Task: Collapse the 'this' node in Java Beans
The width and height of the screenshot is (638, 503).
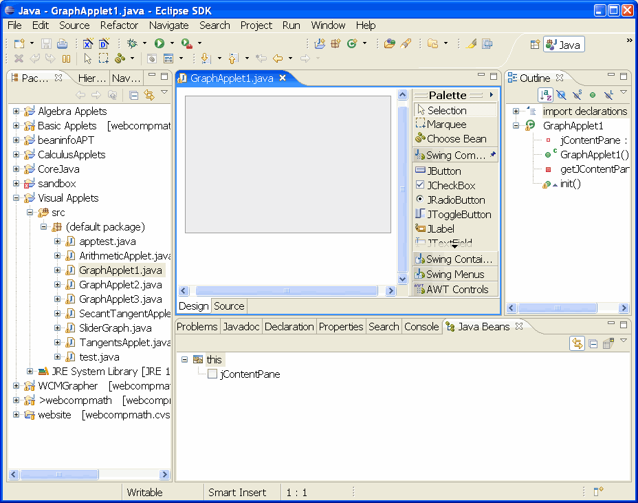Action: click(184, 360)
